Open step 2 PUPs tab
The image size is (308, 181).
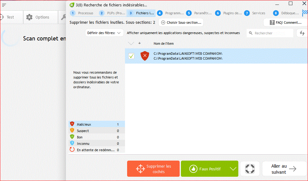pos(112,13)
